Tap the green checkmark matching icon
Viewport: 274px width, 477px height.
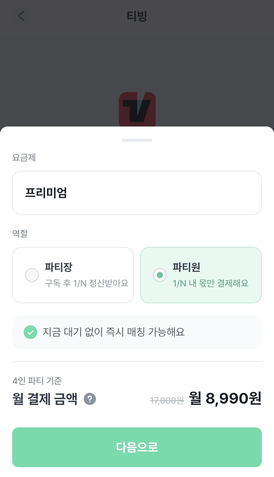(30, 332)
